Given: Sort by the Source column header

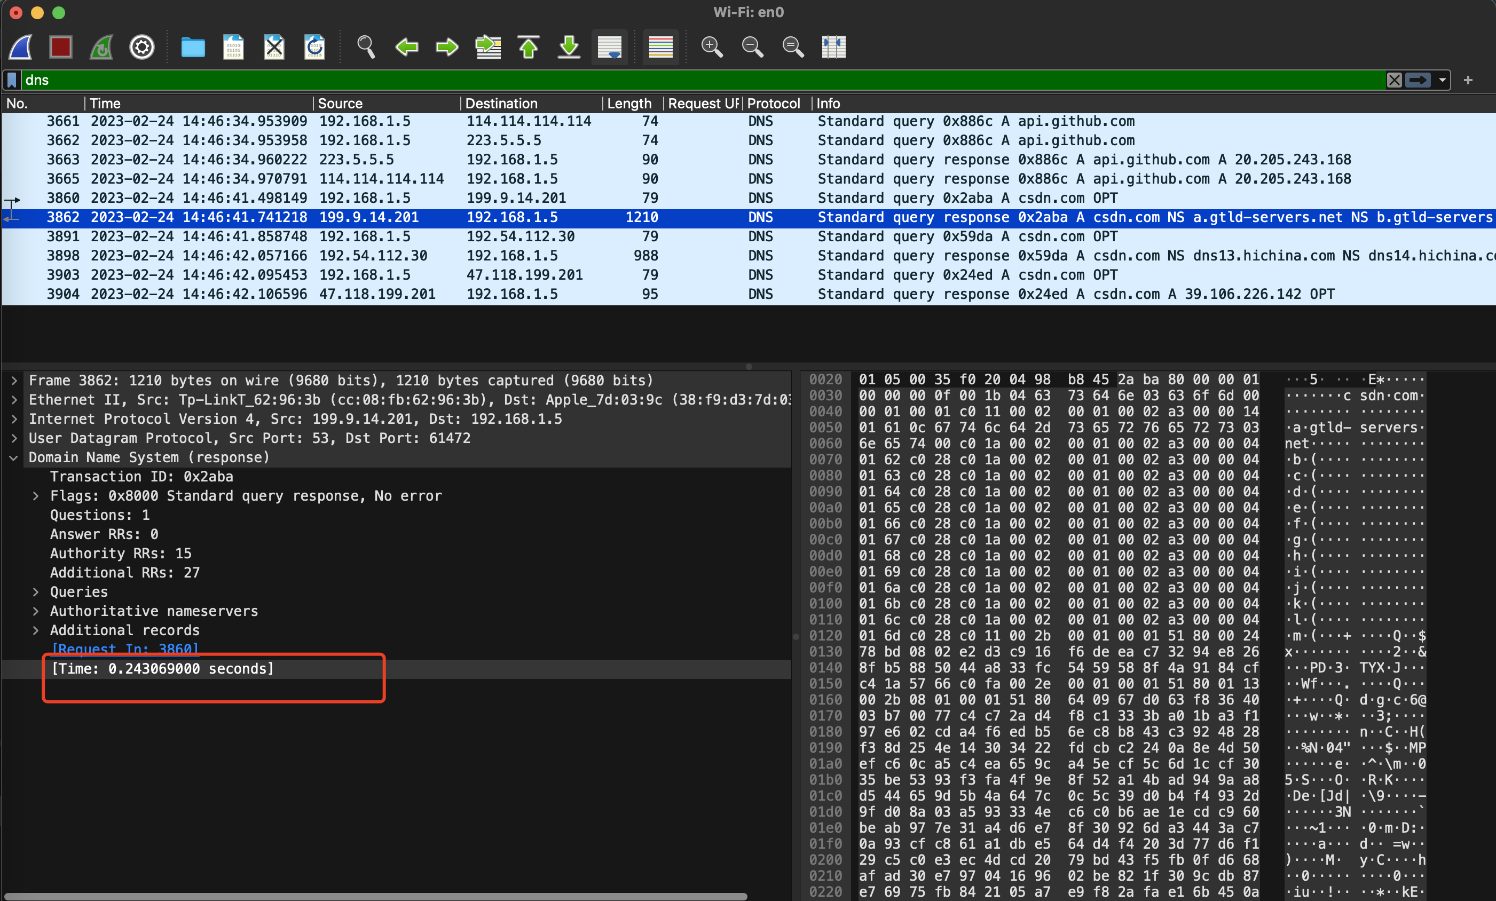Looking at the screenshot, I should coord(386,103).
